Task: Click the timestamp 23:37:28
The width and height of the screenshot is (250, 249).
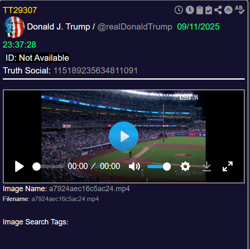Action: 19,45
